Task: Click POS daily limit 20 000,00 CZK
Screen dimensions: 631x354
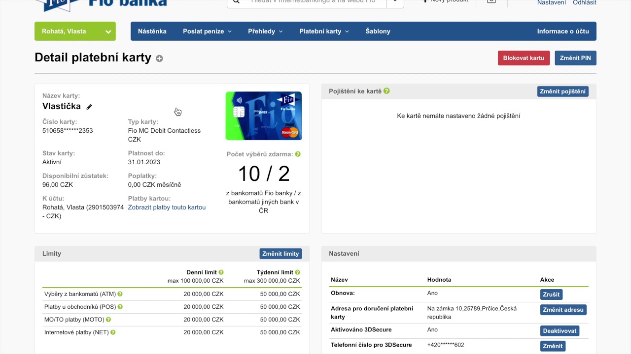Action: click(x=204, y=307)
